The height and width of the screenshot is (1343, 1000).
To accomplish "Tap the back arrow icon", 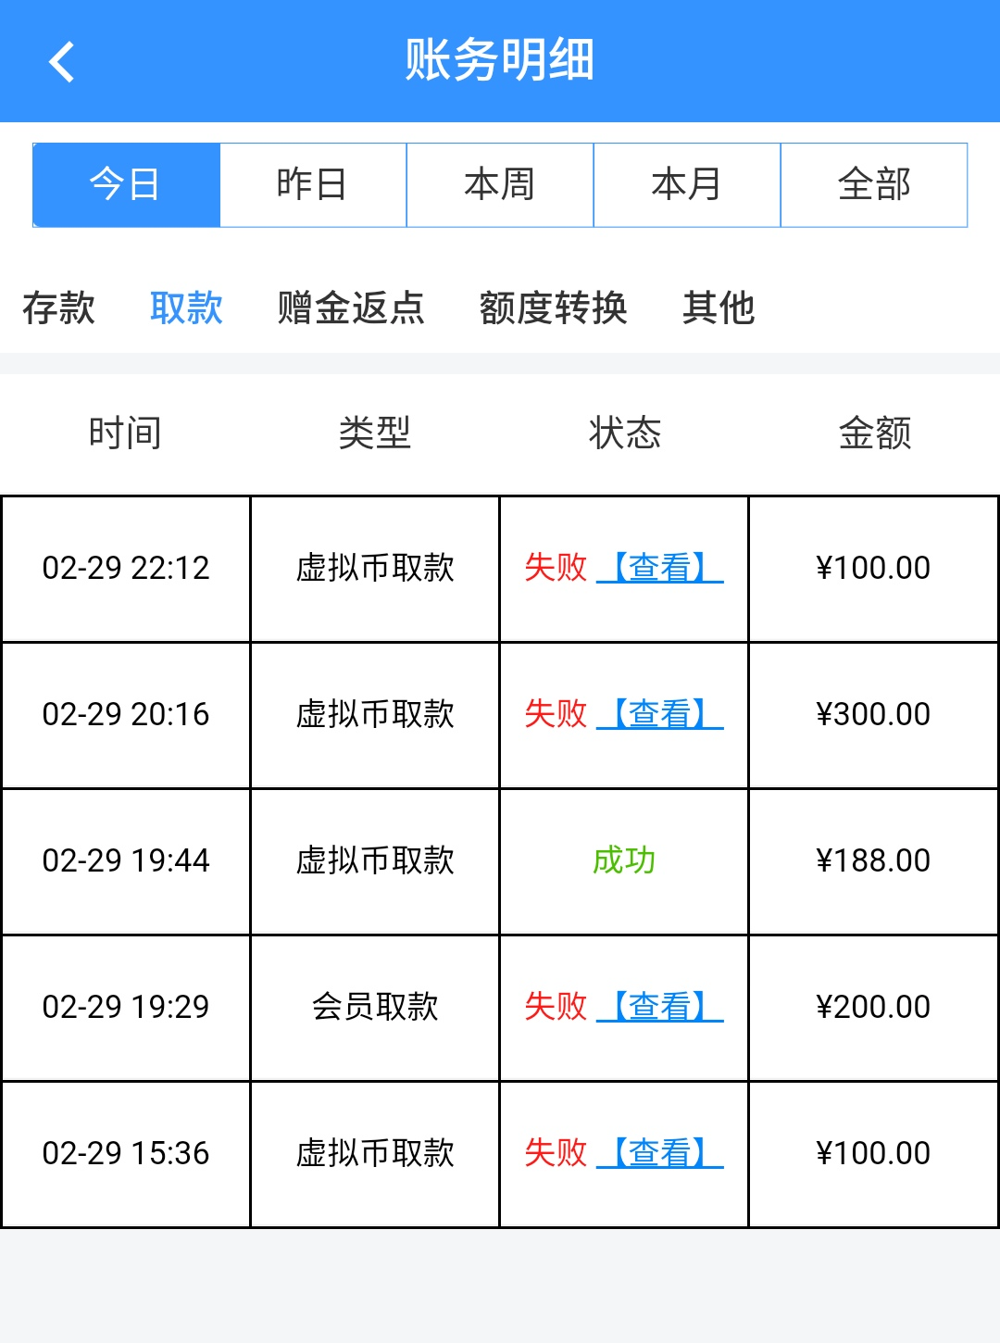I will [62, 62].
